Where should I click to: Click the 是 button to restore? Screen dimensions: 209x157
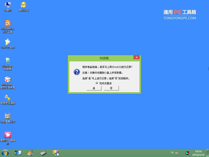pyautogui.click(x=94, y=88)
